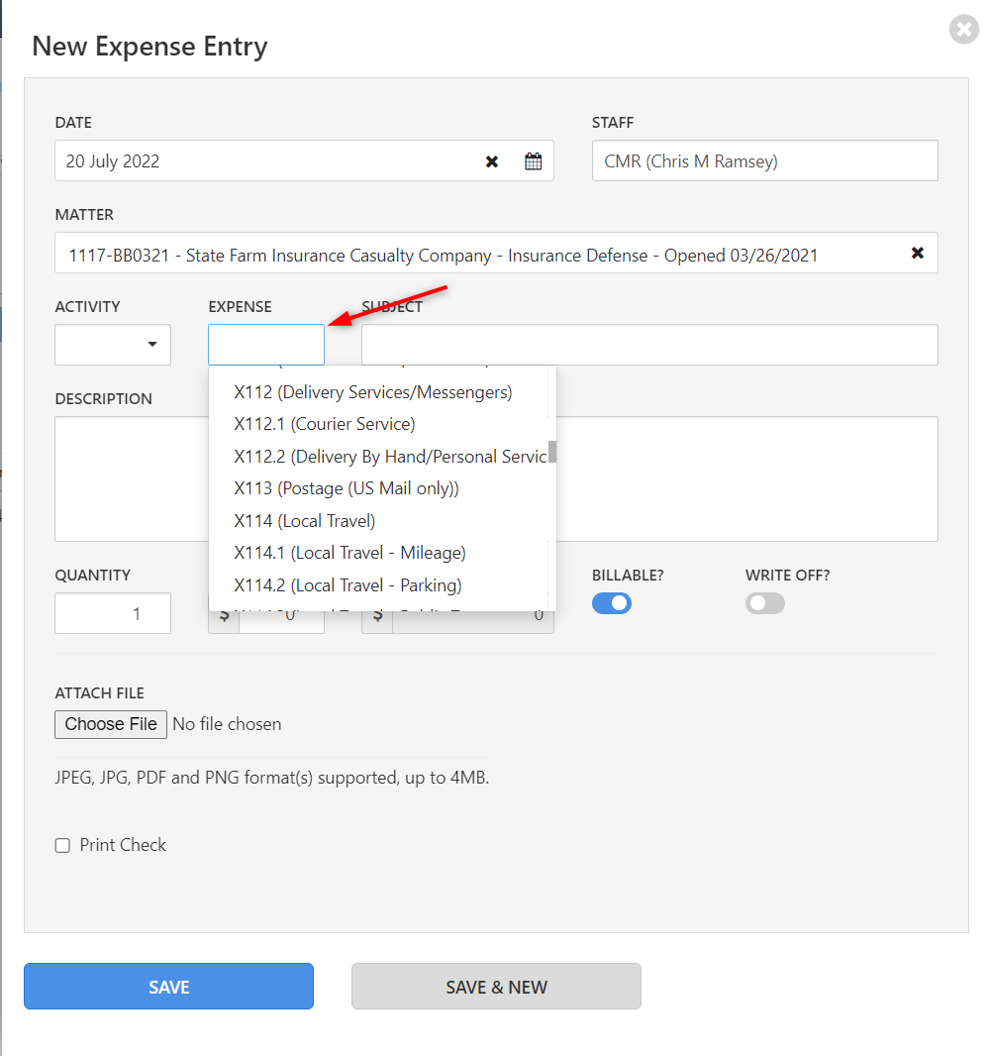991x1056 pixels.
Task: Toggle off the Billable switch
Action: 611,602
